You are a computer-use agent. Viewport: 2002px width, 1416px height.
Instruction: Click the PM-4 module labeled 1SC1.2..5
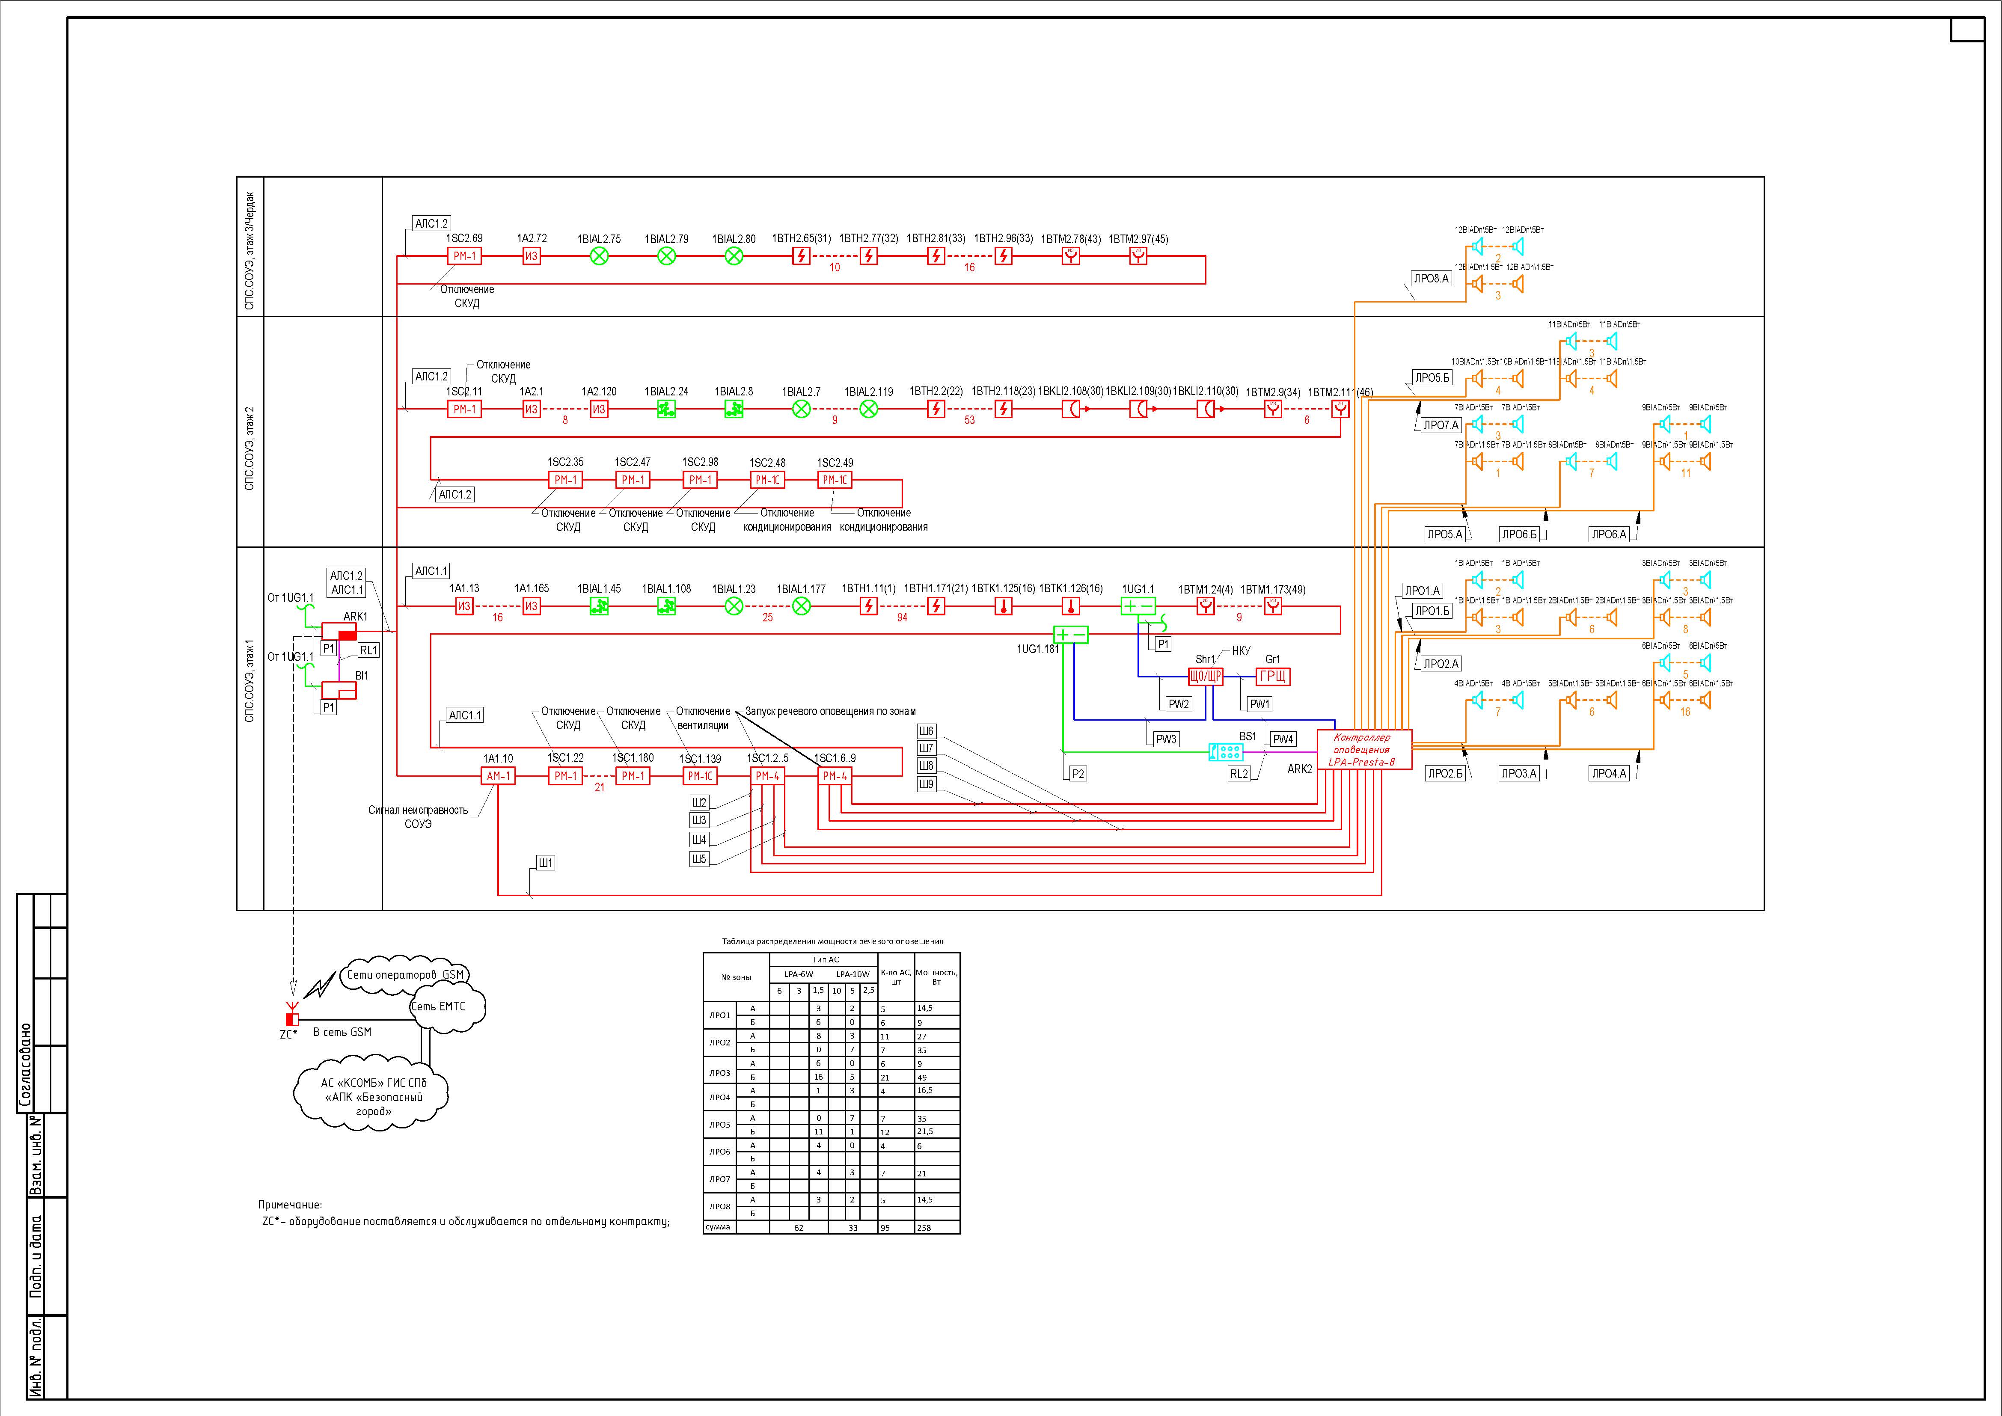pos(767,776)
